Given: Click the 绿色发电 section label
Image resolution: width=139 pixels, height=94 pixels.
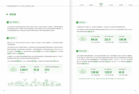Looking at the screenshot, I should click(x=82, y=22).
